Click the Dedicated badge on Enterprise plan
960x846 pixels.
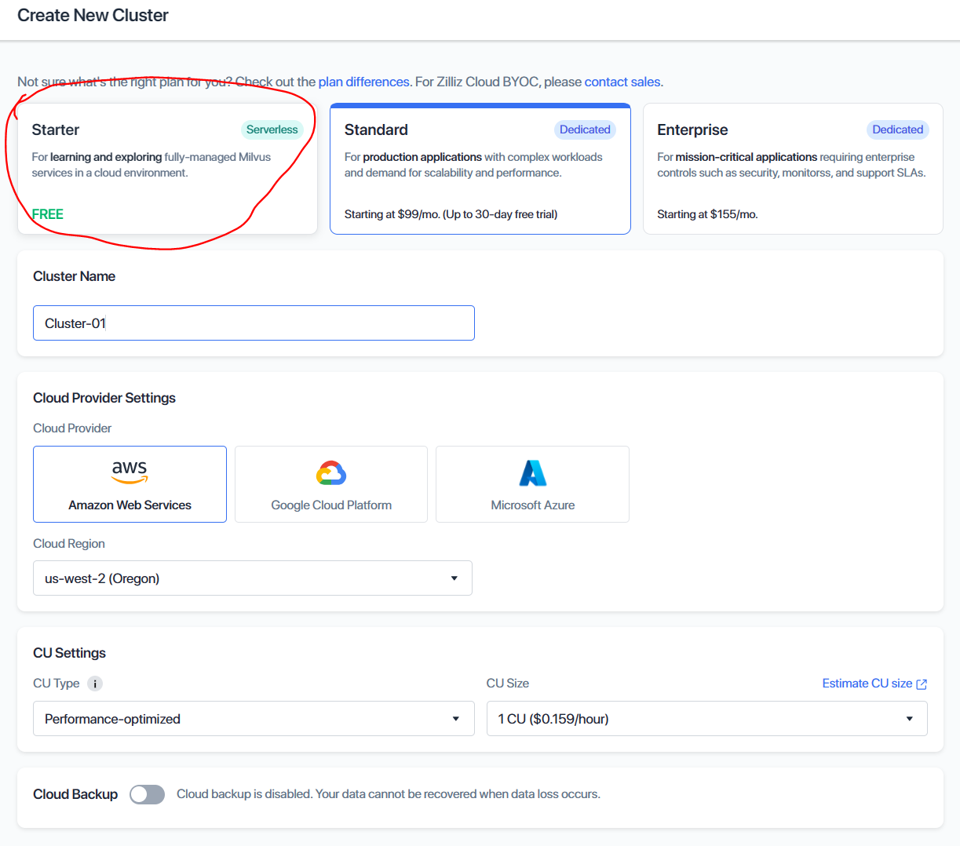tap(897, 129)
